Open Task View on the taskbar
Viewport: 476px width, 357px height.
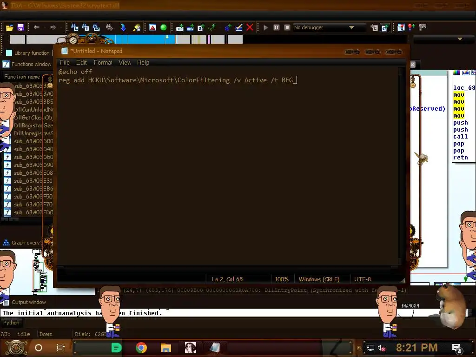pos(61,348)
